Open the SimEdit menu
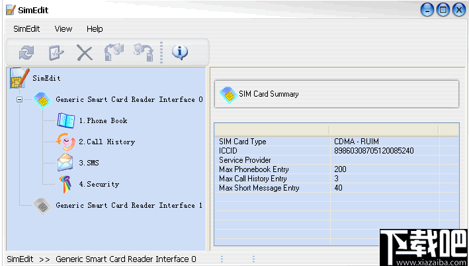Screen dimensions: 469x266 [26, 29]
